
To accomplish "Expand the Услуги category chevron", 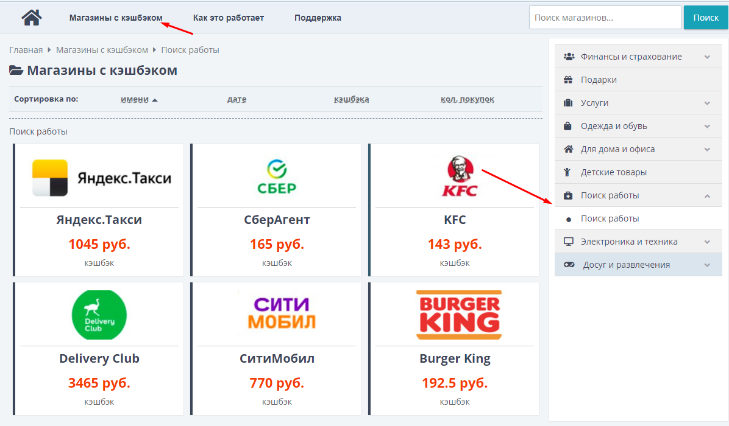I will [707, 103].
